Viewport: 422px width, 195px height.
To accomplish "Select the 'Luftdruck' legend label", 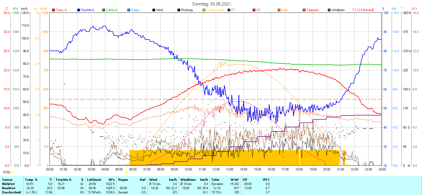I will point(112,10).
